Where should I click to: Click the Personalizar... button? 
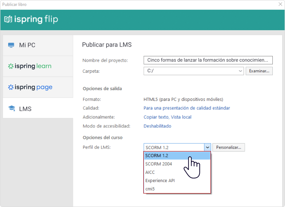click(228, 147)
